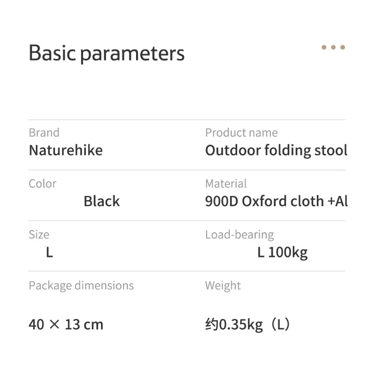
Task: Select the Product name label
Action: click(x=241, y=133)
